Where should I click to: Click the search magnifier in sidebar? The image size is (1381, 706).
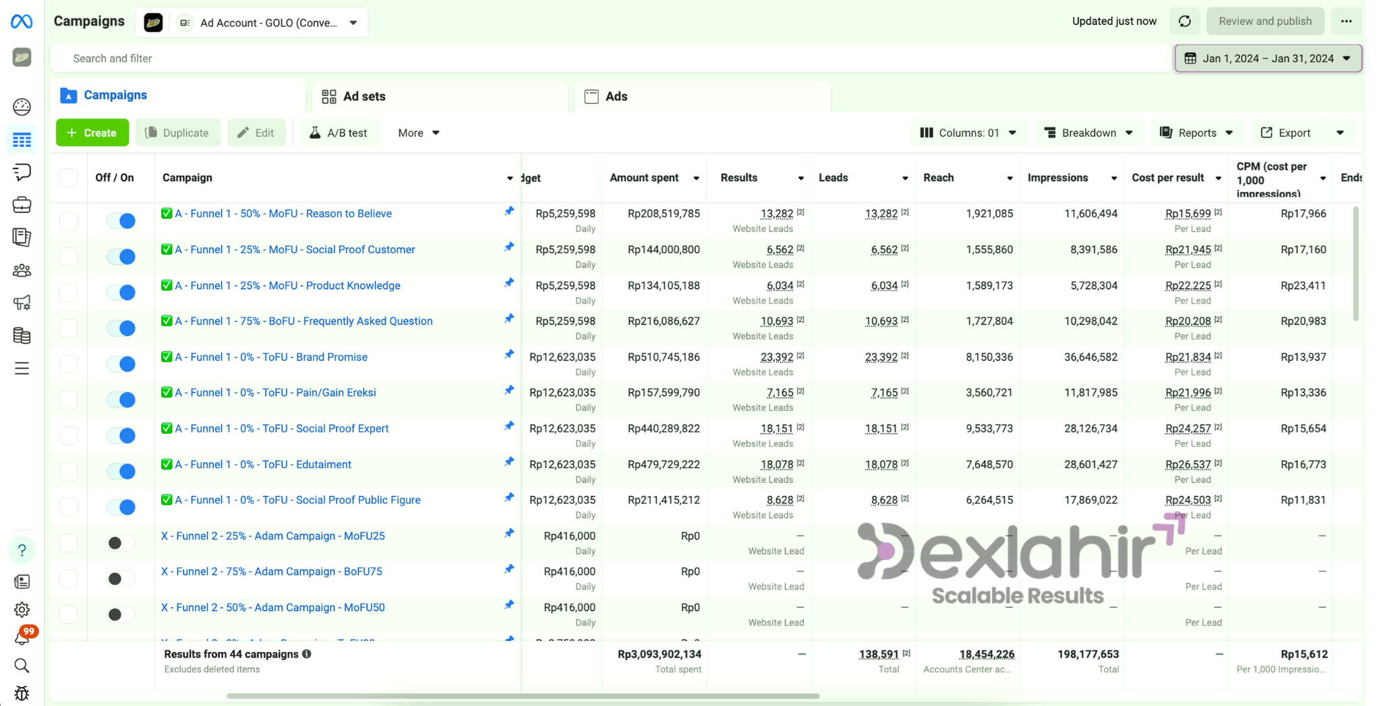point(22,666)
